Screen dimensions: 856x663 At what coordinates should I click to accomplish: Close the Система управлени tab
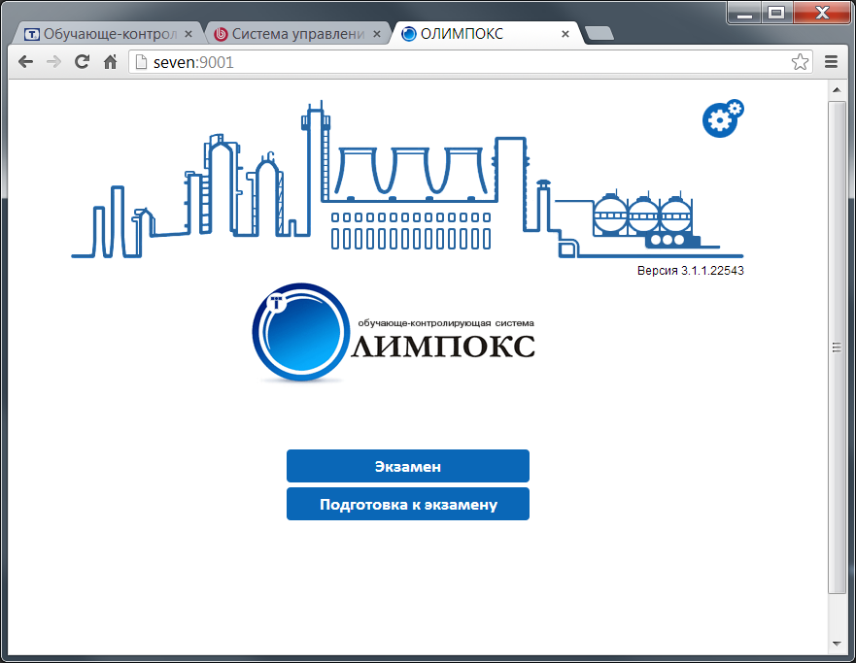(x=377, y=34)
